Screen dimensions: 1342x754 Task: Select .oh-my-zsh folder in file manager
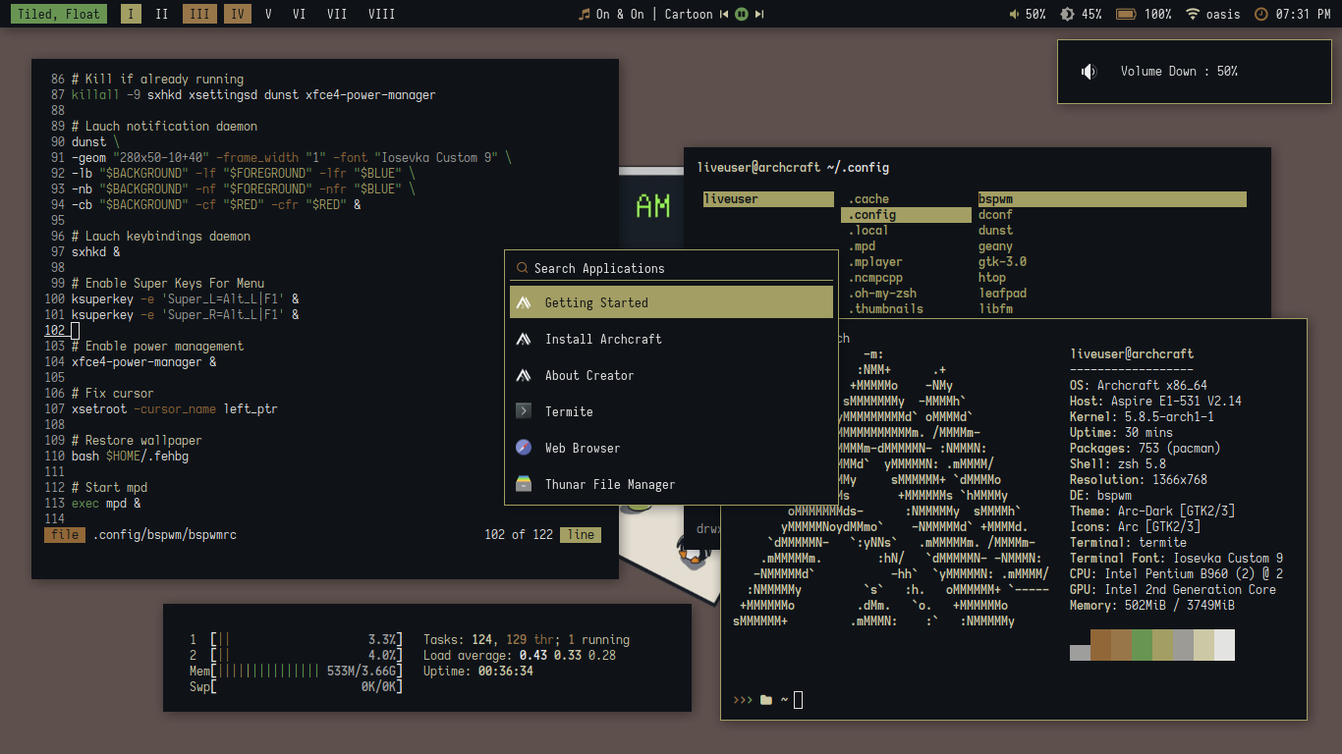[x=882, y=294]
